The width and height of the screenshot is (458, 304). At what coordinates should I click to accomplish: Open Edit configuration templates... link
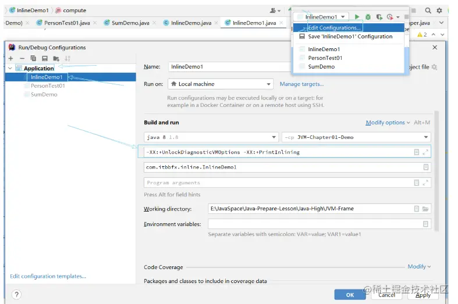click(48, 276)
